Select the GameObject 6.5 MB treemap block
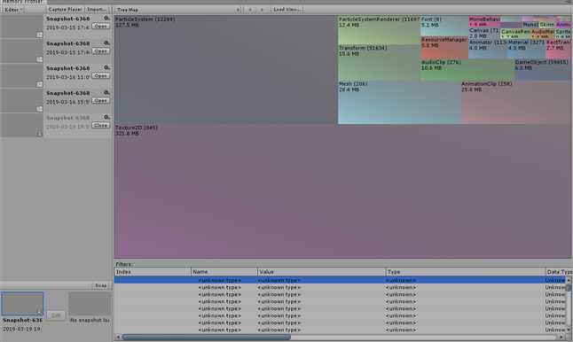573x342 pixels. (542, 70)
